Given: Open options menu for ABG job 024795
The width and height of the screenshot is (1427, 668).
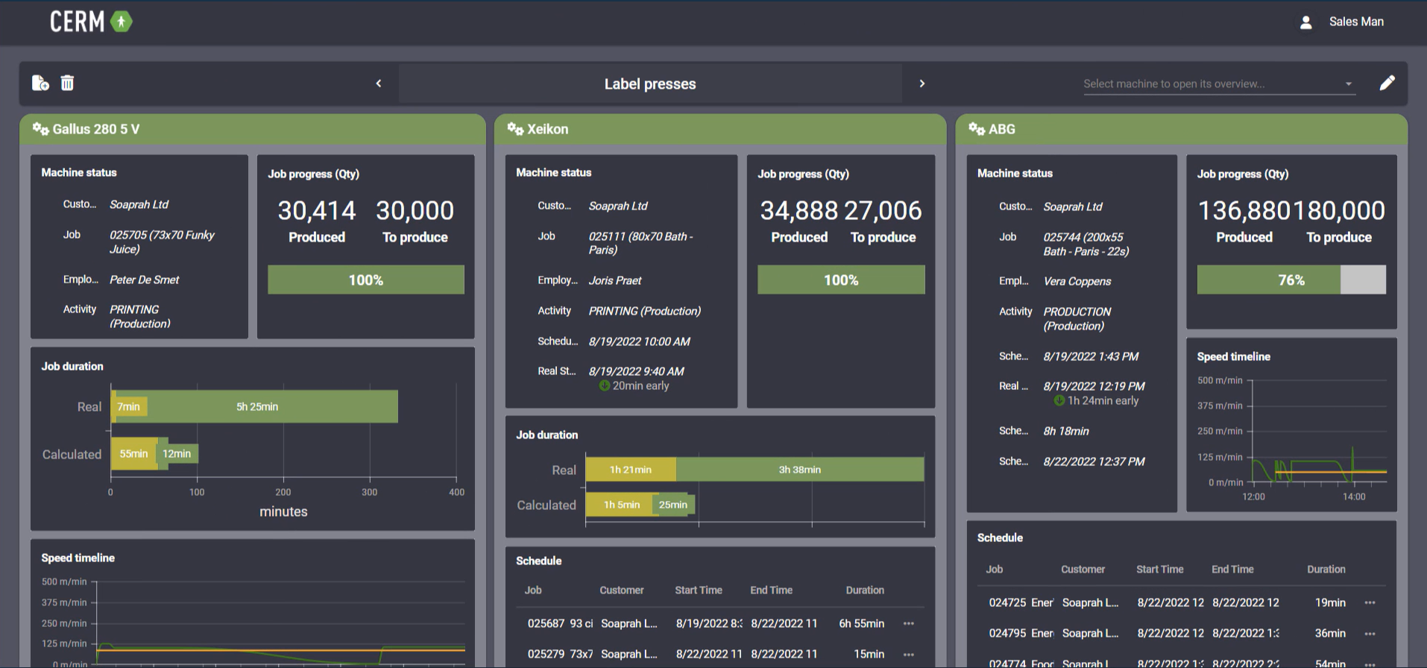Looking at the screenshot, I should (1370, 633).
